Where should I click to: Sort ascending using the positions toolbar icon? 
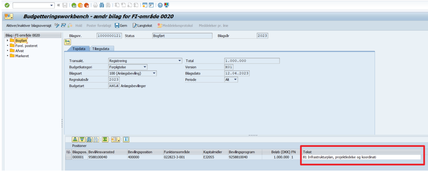pos(75,140)
